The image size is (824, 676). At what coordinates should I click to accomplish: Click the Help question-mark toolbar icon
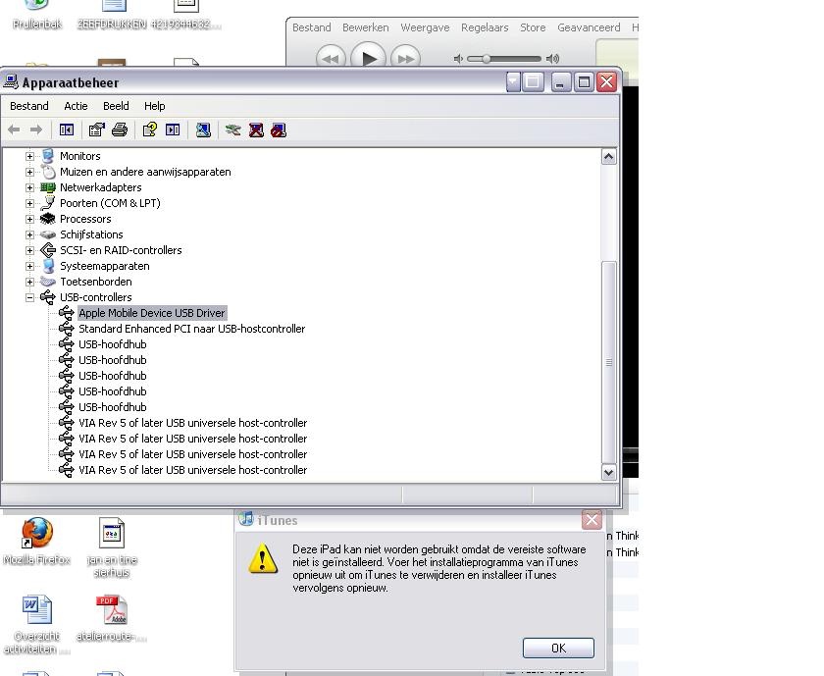click(150, 130)
